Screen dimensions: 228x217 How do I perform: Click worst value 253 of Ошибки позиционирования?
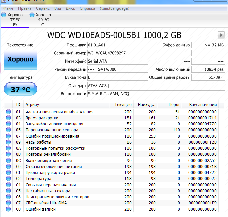pos(152,136)
